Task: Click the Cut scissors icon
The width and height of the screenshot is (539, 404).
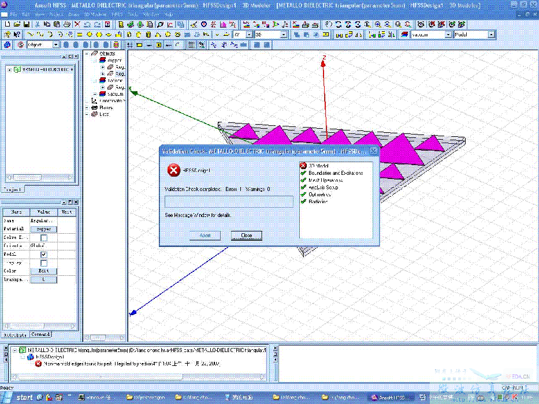Action: (x=38, y=24)
